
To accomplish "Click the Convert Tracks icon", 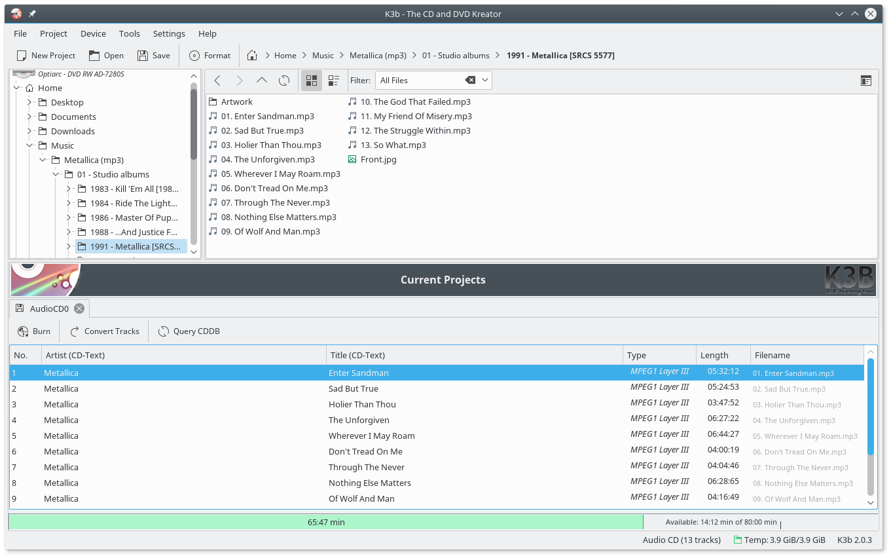I will click(x=75, y=331).
